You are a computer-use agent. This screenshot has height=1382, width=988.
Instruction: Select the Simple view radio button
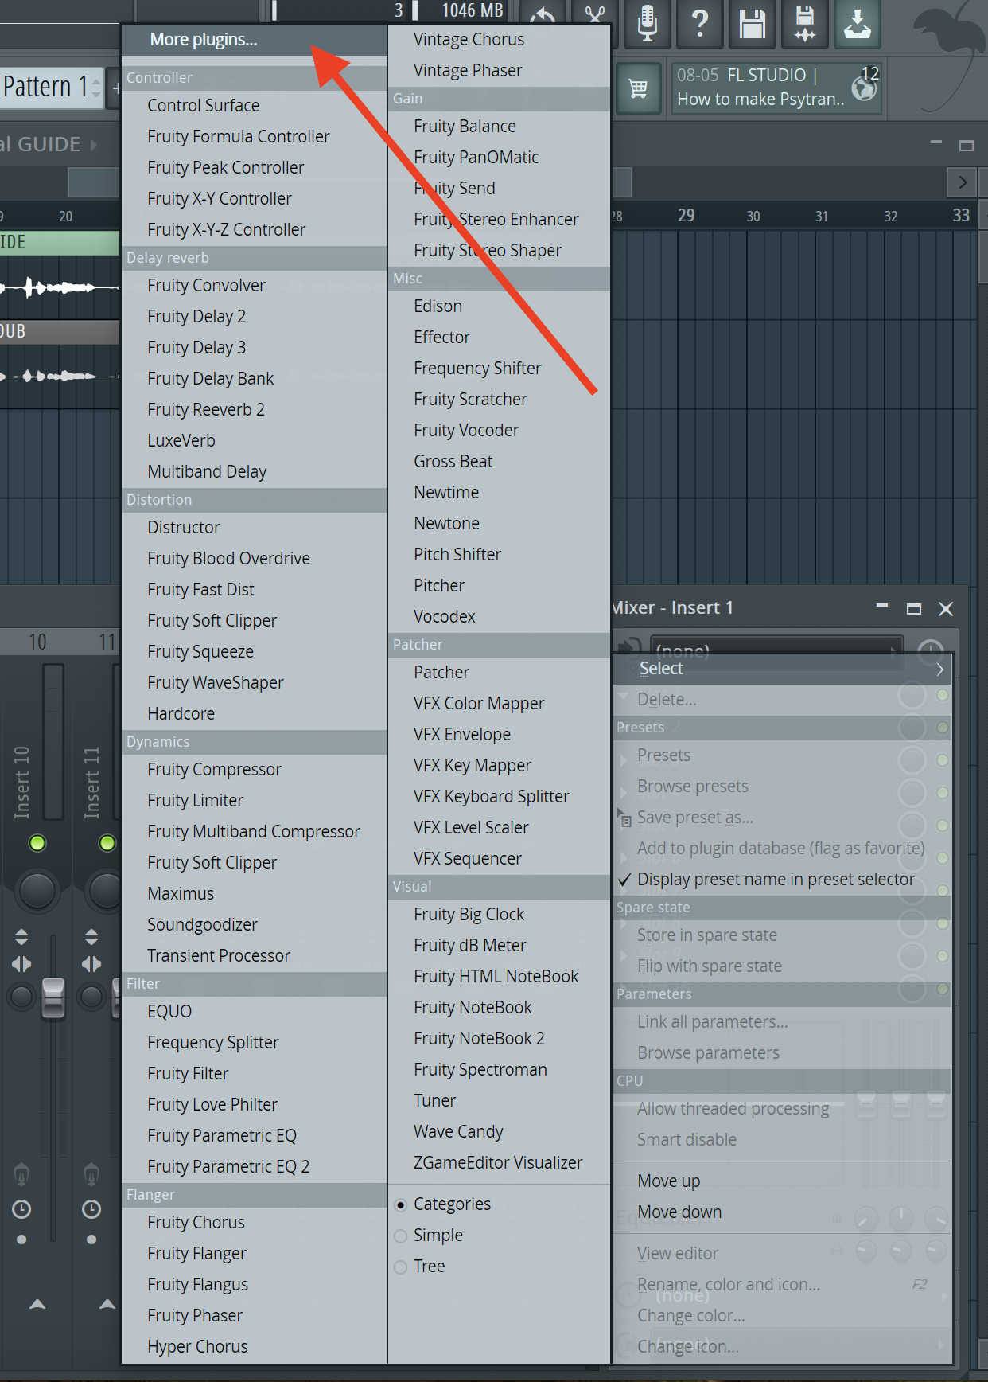(x=401, y=1236)
